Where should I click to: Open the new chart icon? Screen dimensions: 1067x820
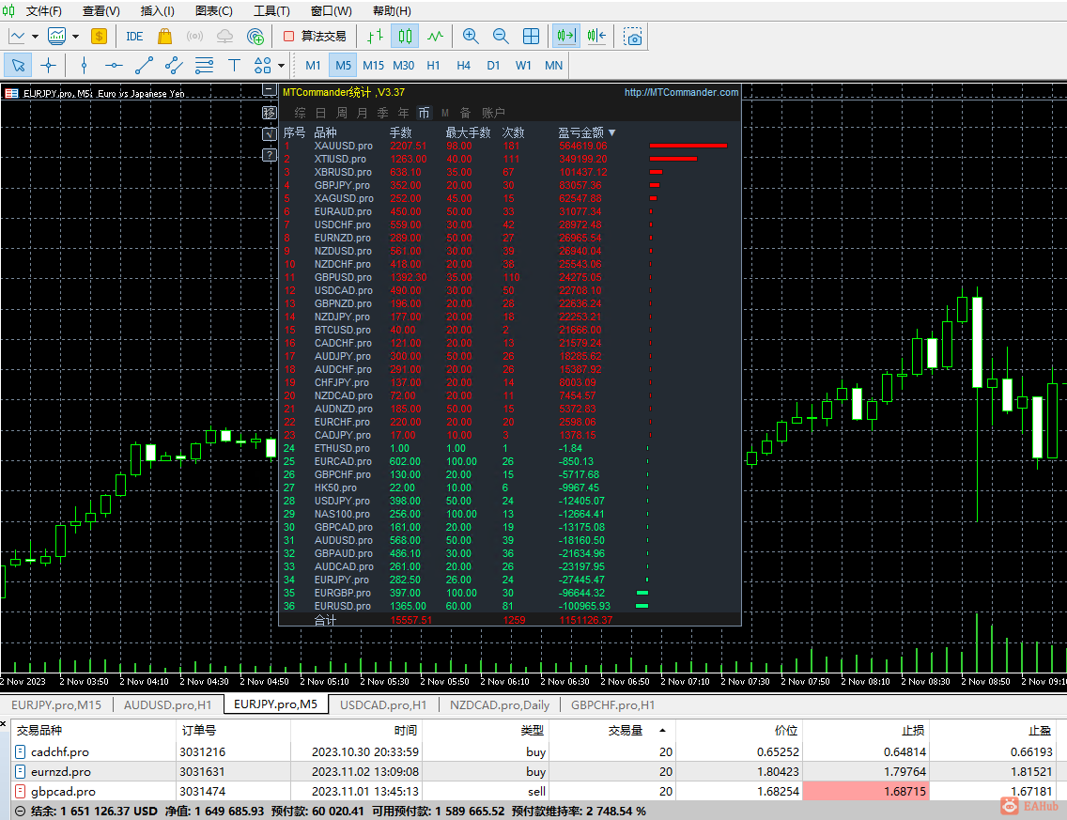coord(17,36)
